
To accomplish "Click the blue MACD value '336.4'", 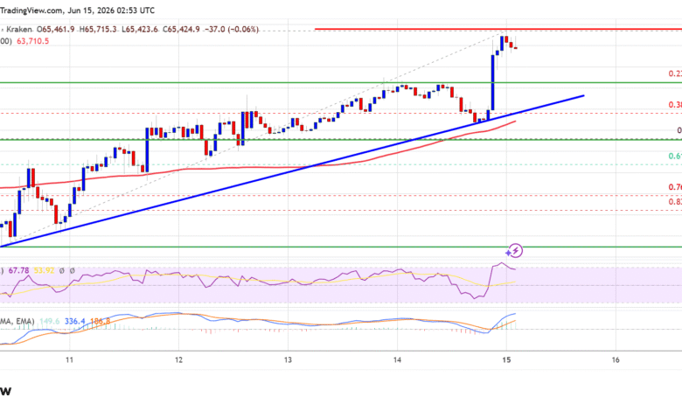I will (x=75, y=322).
